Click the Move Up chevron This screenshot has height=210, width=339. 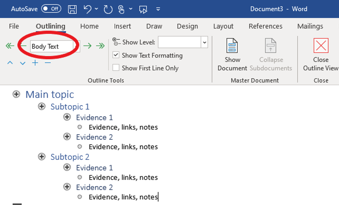coord(10,63)
